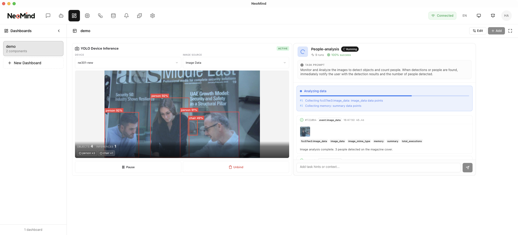The image size is (518, 235).
Task: Click the task hints input field
Action: point(378,167)
